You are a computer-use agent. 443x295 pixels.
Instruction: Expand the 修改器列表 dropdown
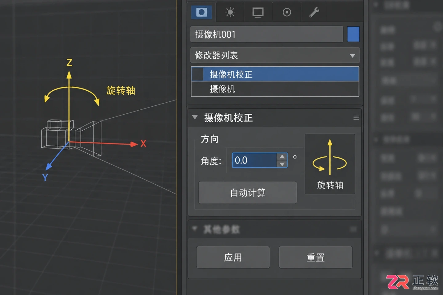275,55
